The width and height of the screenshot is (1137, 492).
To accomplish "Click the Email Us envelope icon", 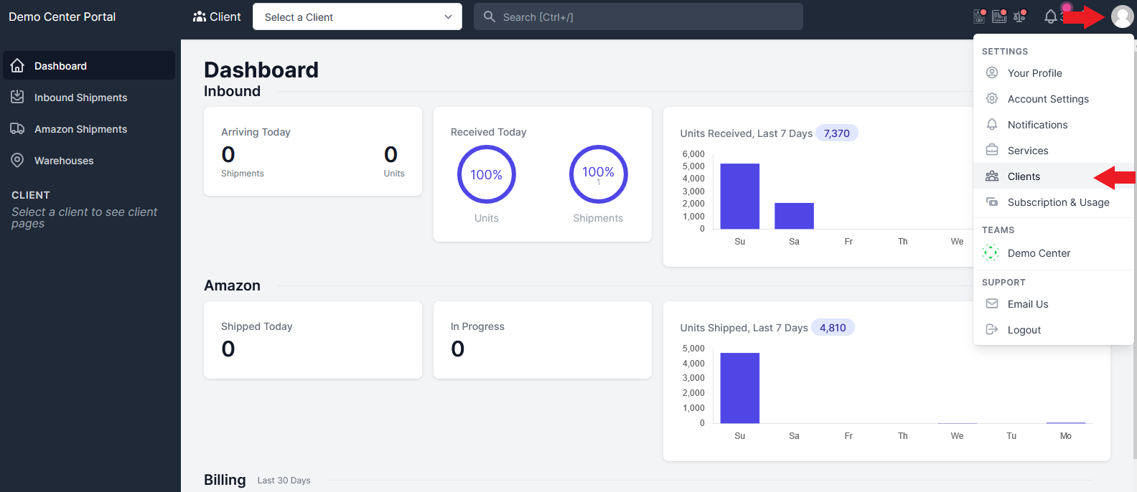I will 992,303.
